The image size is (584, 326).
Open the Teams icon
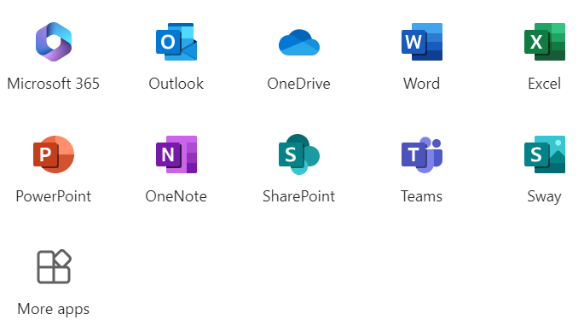422,154
